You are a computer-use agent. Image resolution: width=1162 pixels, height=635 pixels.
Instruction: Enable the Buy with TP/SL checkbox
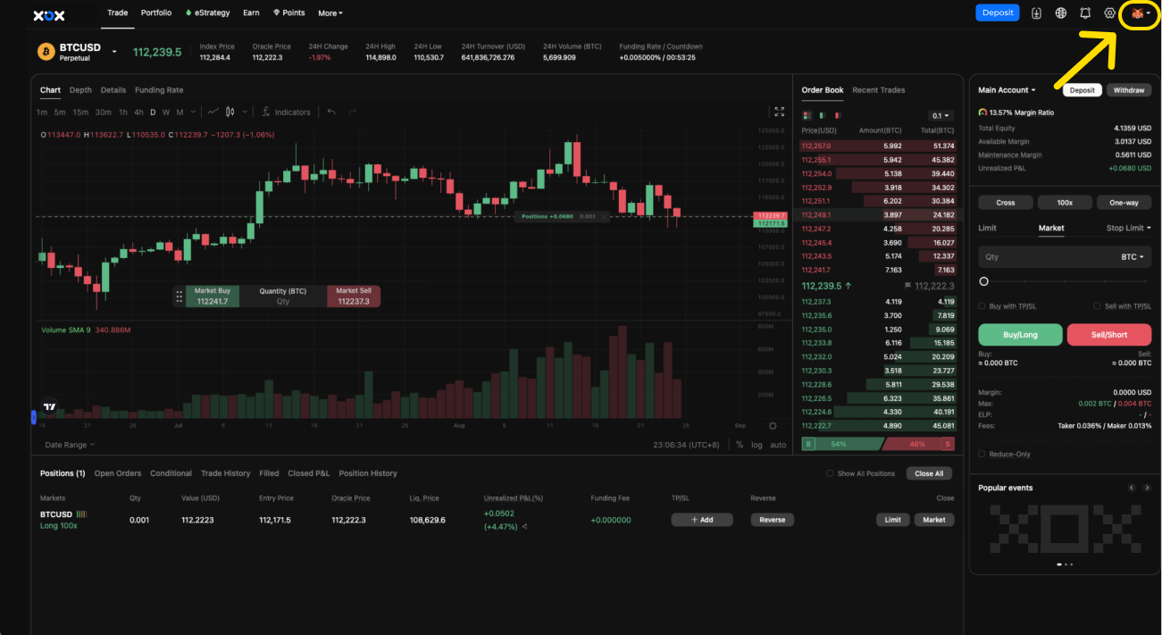pyautogui.click(x=982, y=306)
